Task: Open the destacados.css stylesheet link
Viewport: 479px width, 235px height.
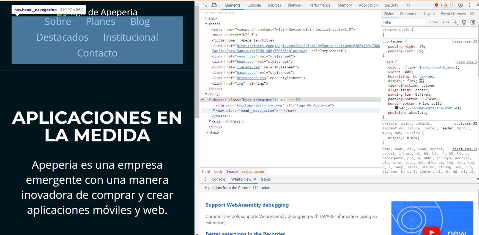Action: [x=251, y=78]
